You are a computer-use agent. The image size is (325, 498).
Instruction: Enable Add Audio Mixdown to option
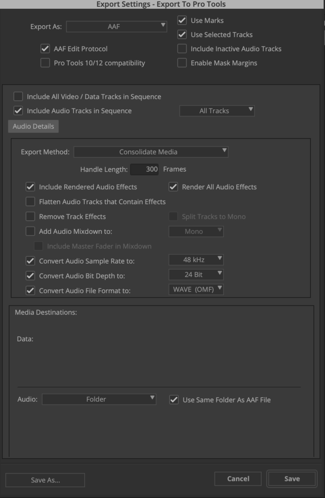pyautogui.click(x=30, y=231)
